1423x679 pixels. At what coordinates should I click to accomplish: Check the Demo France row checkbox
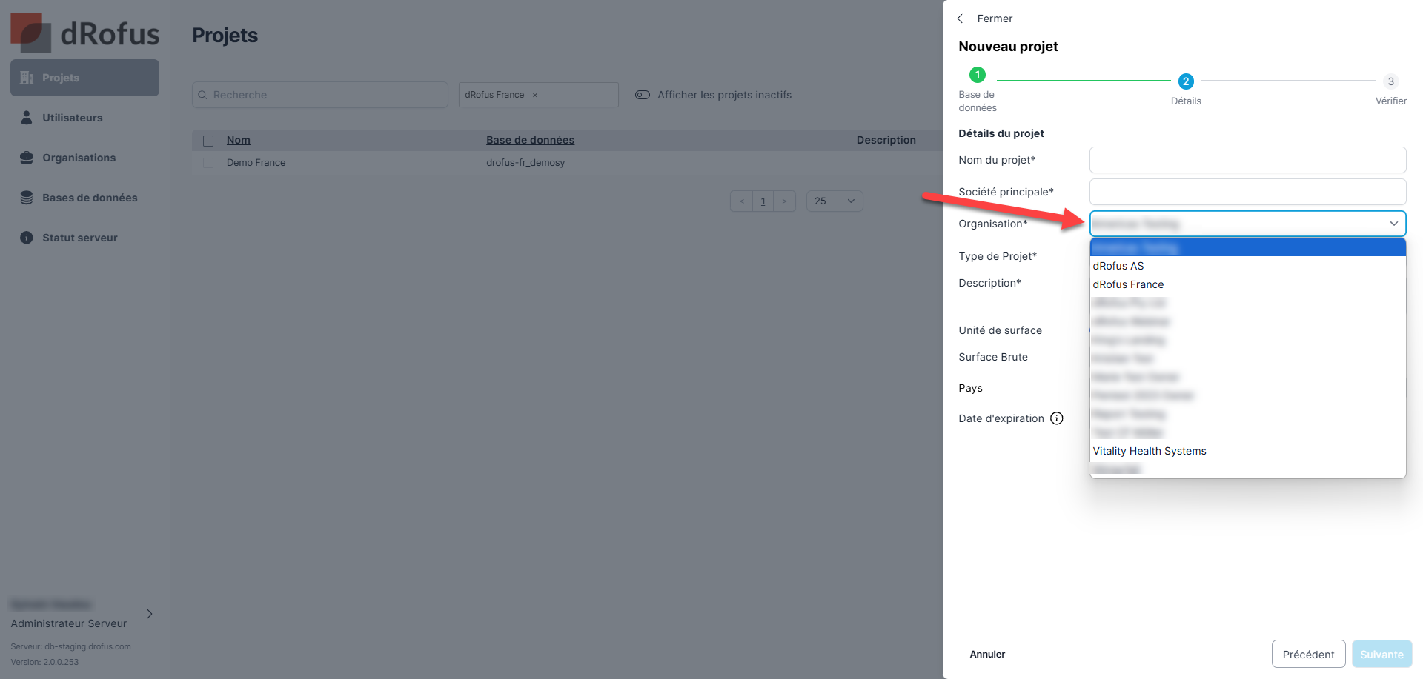(x=208, y=163)
